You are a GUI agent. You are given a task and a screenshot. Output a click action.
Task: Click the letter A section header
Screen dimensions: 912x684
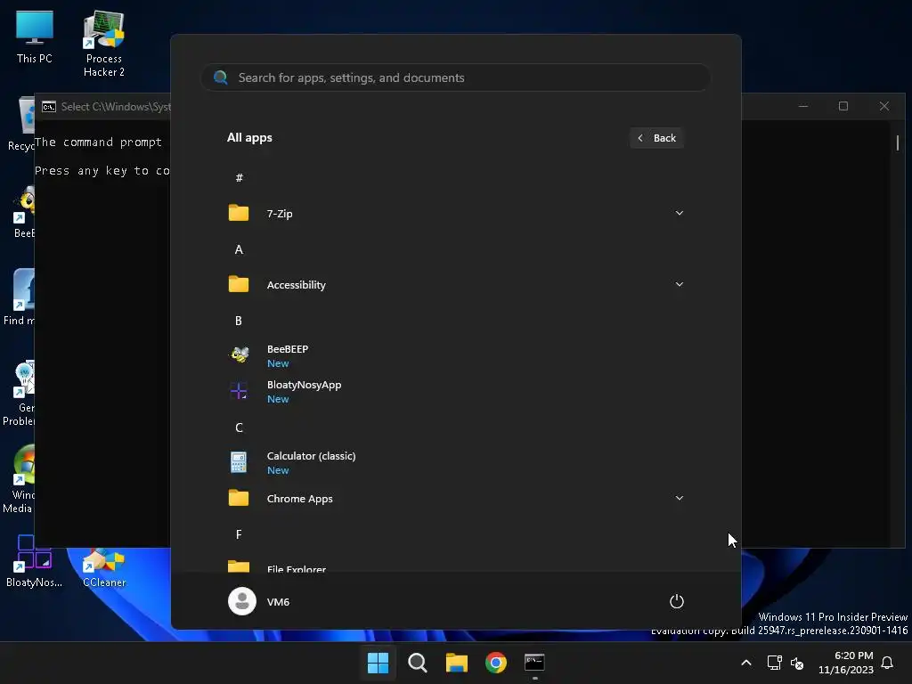tap(239, 249)
